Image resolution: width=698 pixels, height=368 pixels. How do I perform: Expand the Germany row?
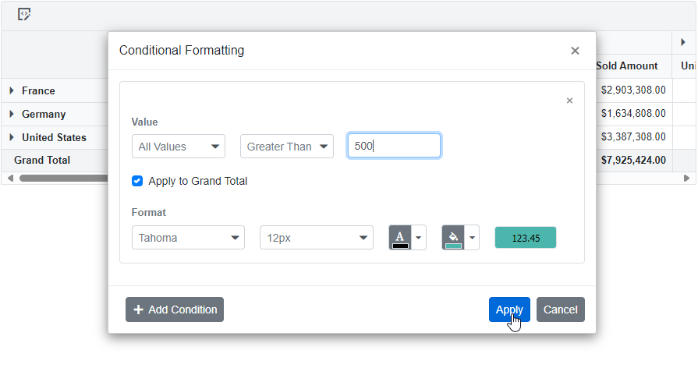coord(12,115)
